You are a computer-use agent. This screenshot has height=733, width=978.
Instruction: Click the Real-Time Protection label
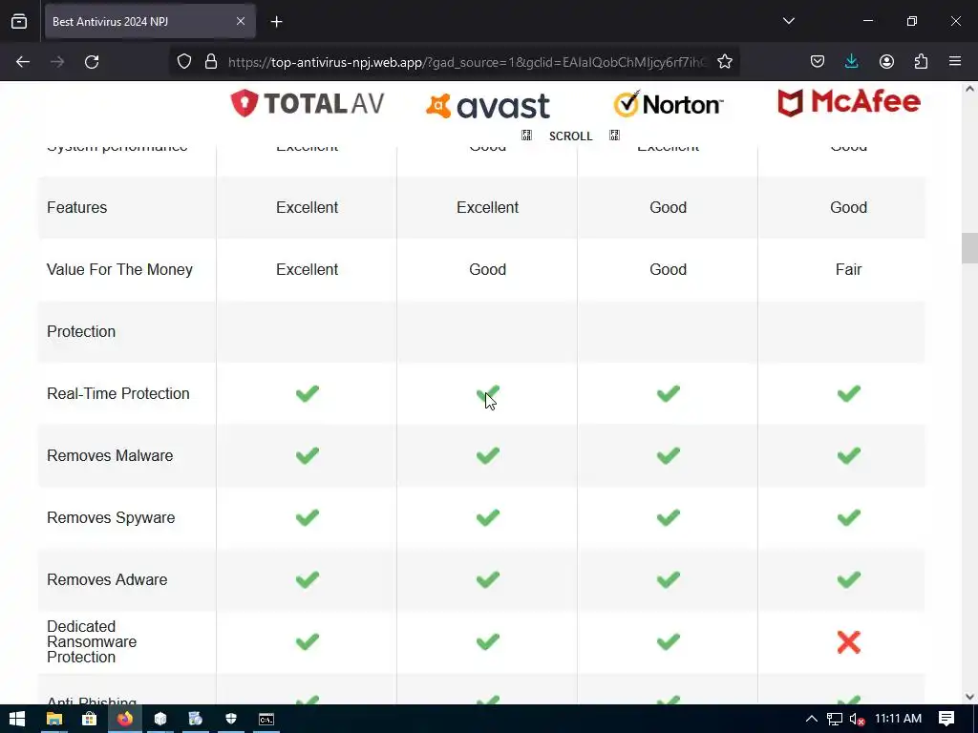click(117, 394)
